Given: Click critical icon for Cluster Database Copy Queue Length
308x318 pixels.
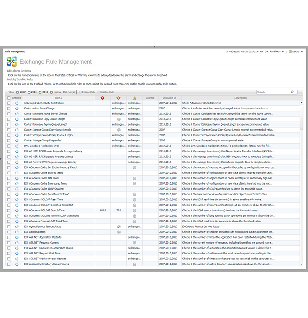Looking at the screenshot, I should pos(119,119).
